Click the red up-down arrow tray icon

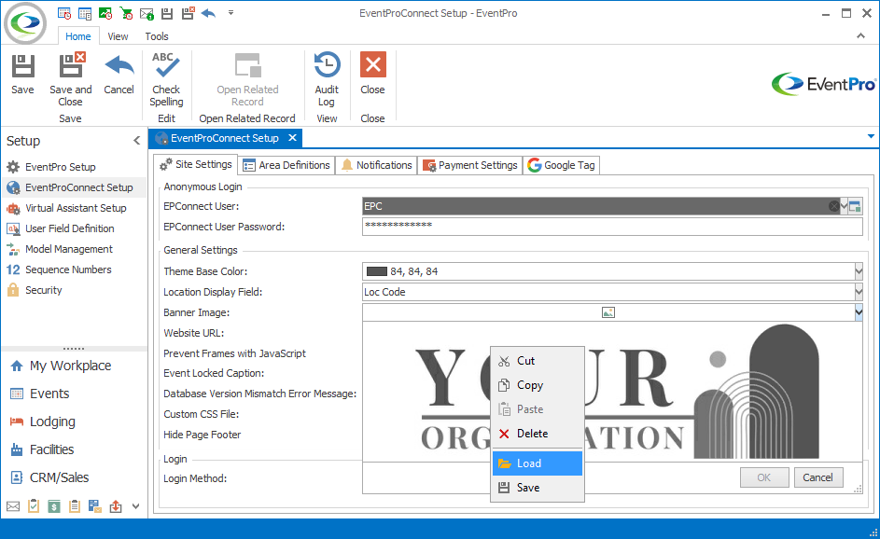click(116, 506)
